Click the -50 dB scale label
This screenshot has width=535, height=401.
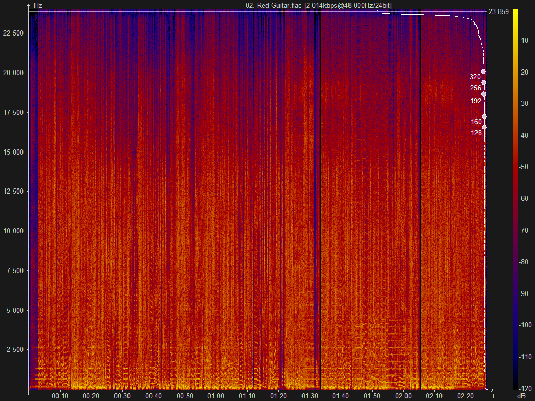tap(524, 167)
